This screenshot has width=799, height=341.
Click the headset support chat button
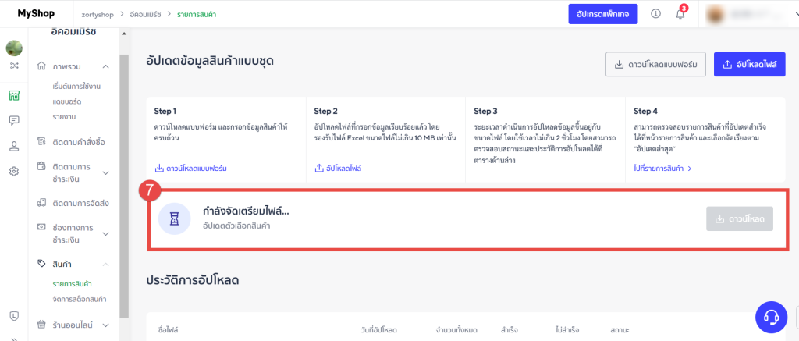tap(771, 316)
